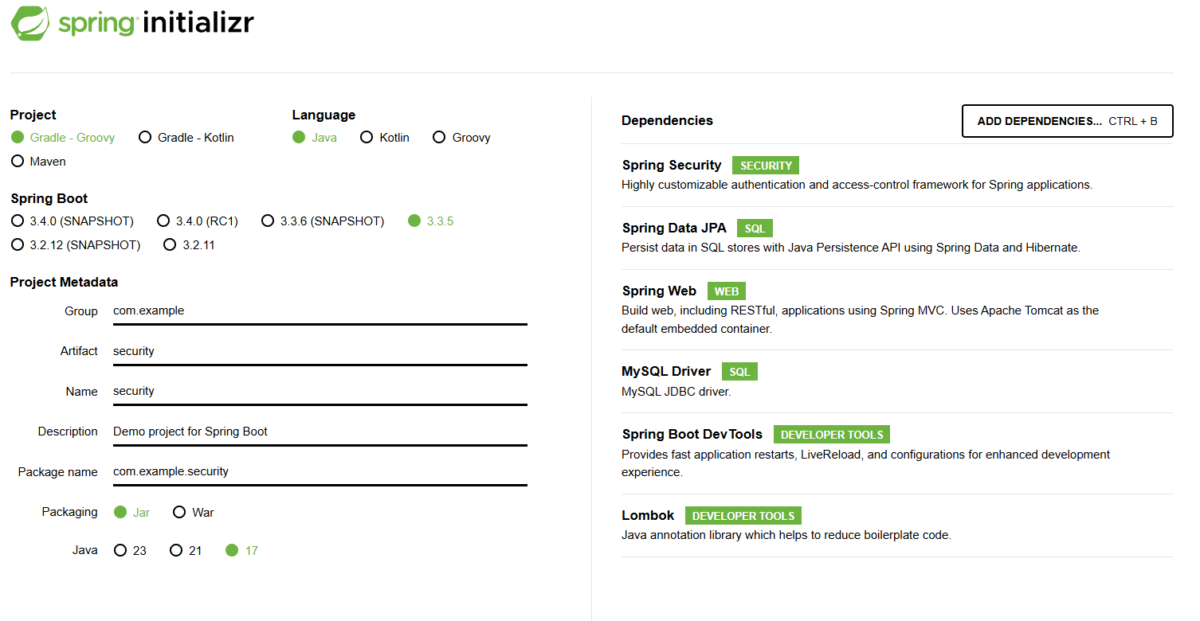Pick Groovy as the language
This screenshot has height=621, width=1200.
coord(461,138)
